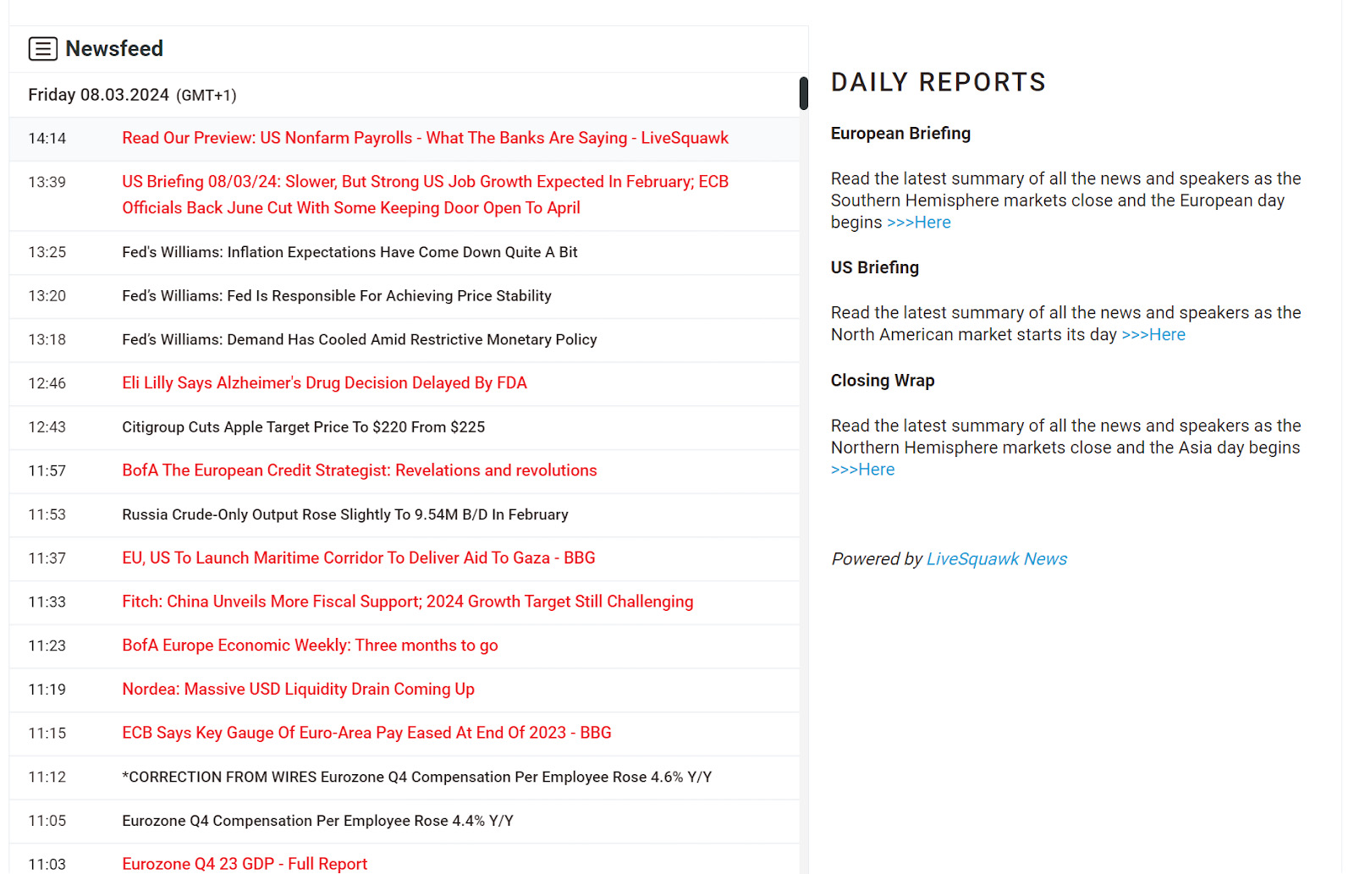The height and width of the screenshot is (874, 1354).
Task: Click the 14:14 timestamp
Action: [x=47, y=139]
